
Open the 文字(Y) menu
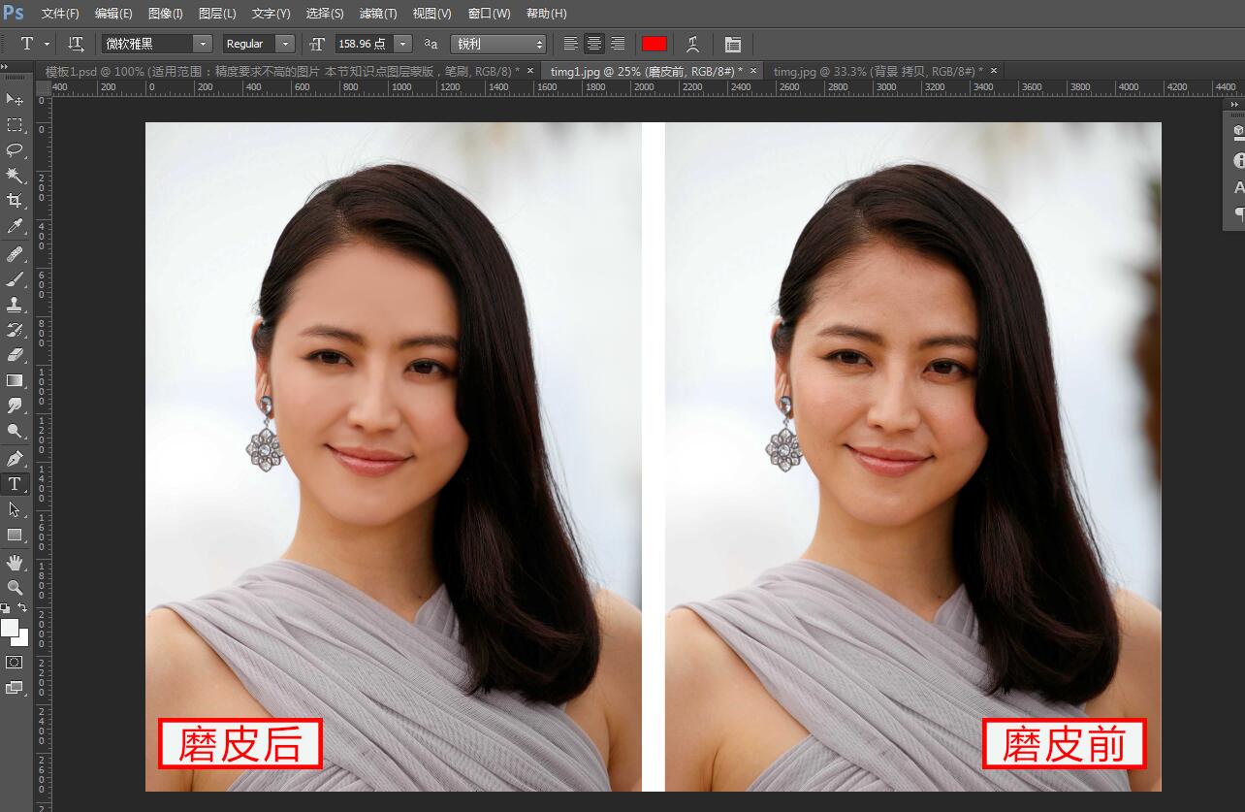(271, 14)
